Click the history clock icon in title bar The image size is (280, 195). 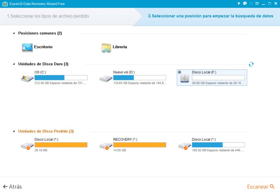251,3
